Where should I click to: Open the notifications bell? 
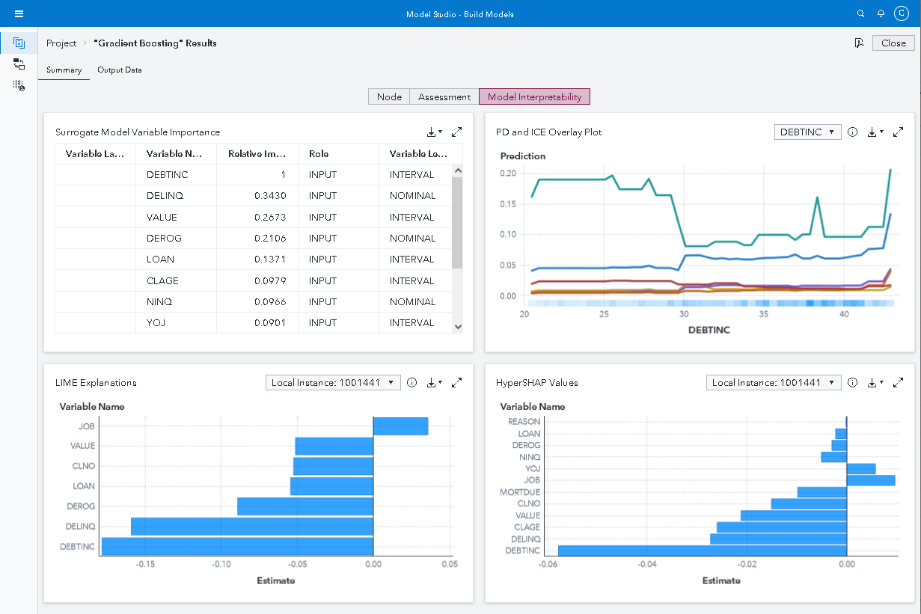(x=881, y=13)
